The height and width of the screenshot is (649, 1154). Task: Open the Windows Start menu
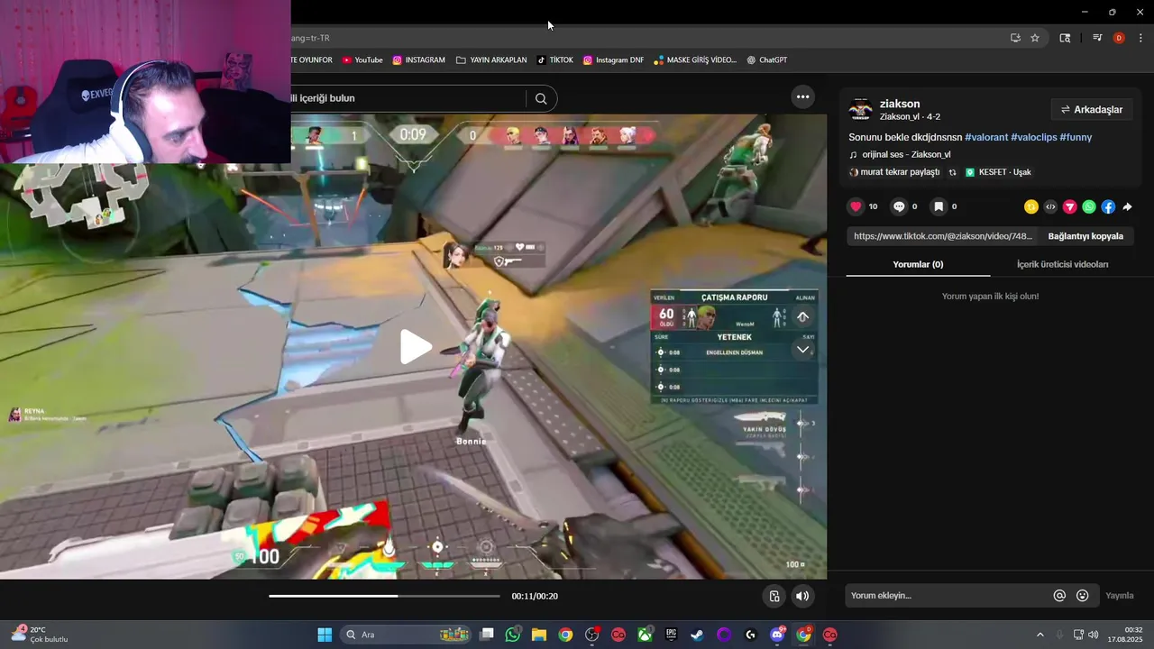[x=325, y=635]
